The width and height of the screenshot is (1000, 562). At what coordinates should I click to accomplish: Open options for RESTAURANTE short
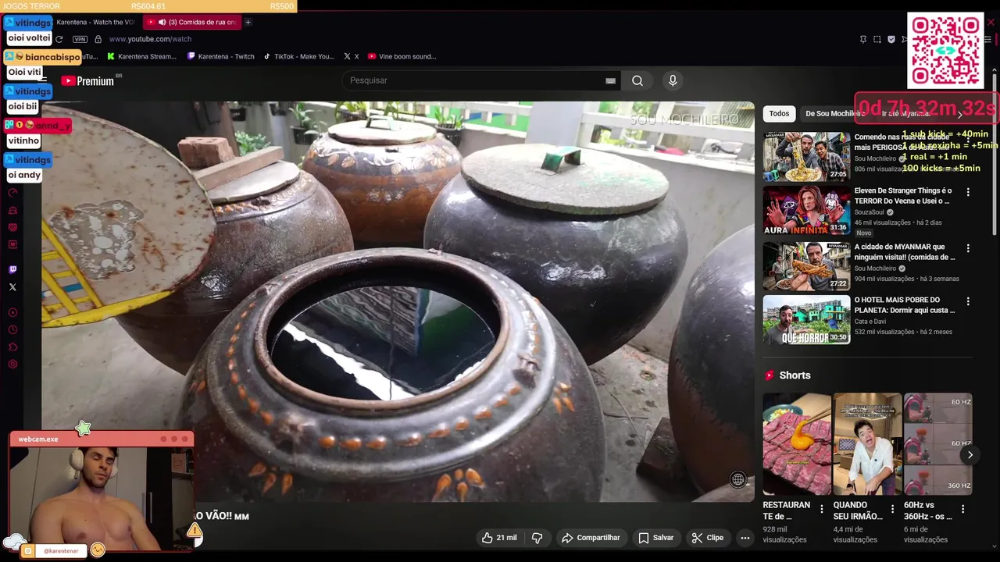(821, 509)
